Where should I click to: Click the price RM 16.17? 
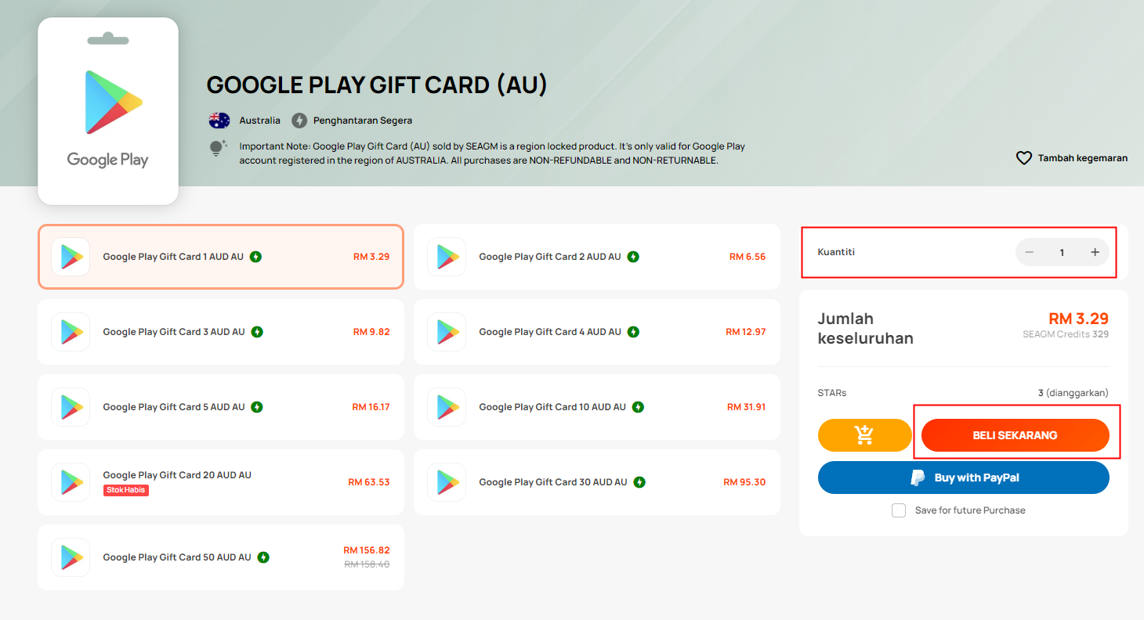[371, 407]
